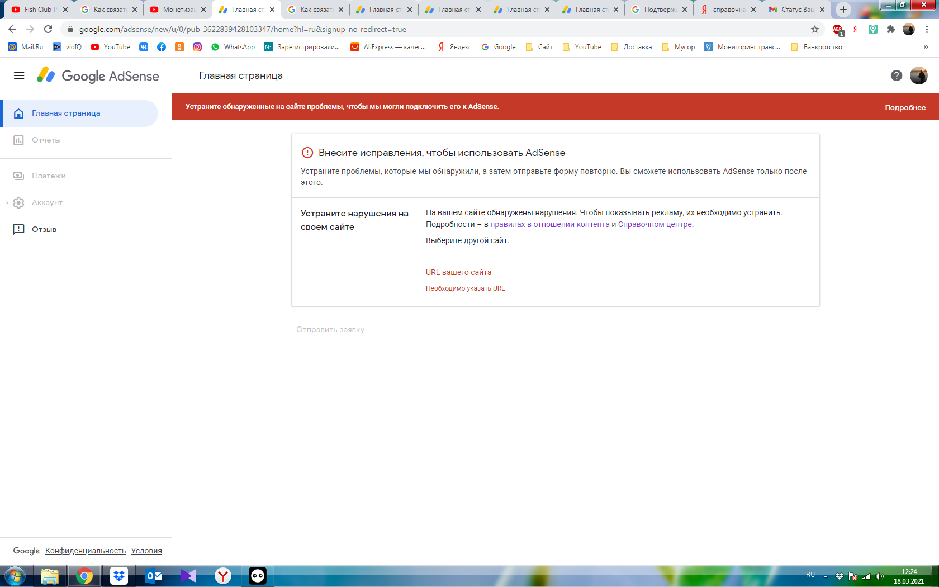
Task: Open the Конфиденциальность footer link
Action: [86, 551]
